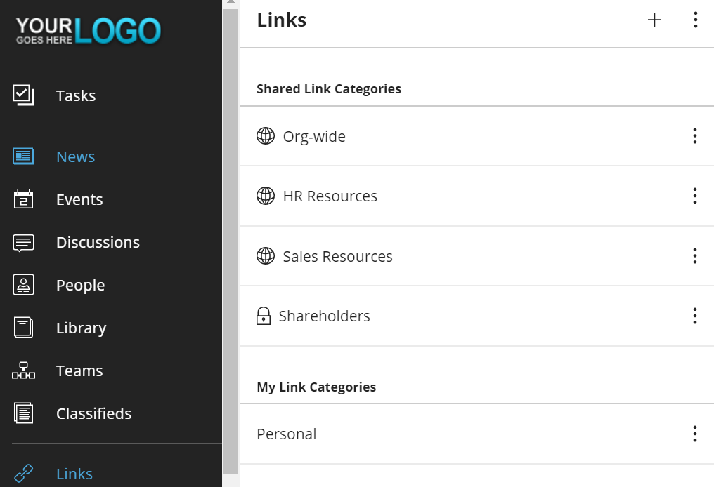Click the Tasks checkmark icon in sidebar
Viewport: 714px width, 487px height.
tap(23, 95)
